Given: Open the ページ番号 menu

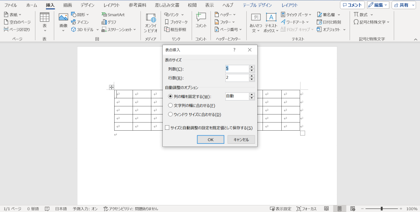Looking at the screenshot, I should point(228,29).
